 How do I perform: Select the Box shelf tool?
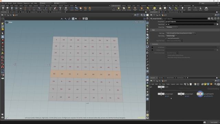tap(3, 9)
